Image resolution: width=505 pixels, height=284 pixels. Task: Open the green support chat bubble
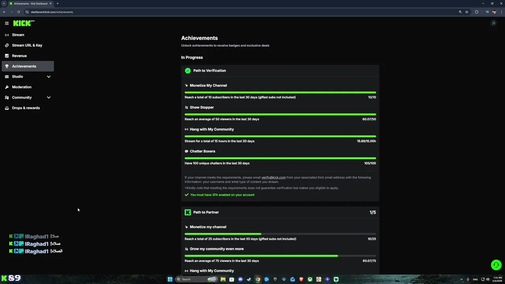click(496, 265)
